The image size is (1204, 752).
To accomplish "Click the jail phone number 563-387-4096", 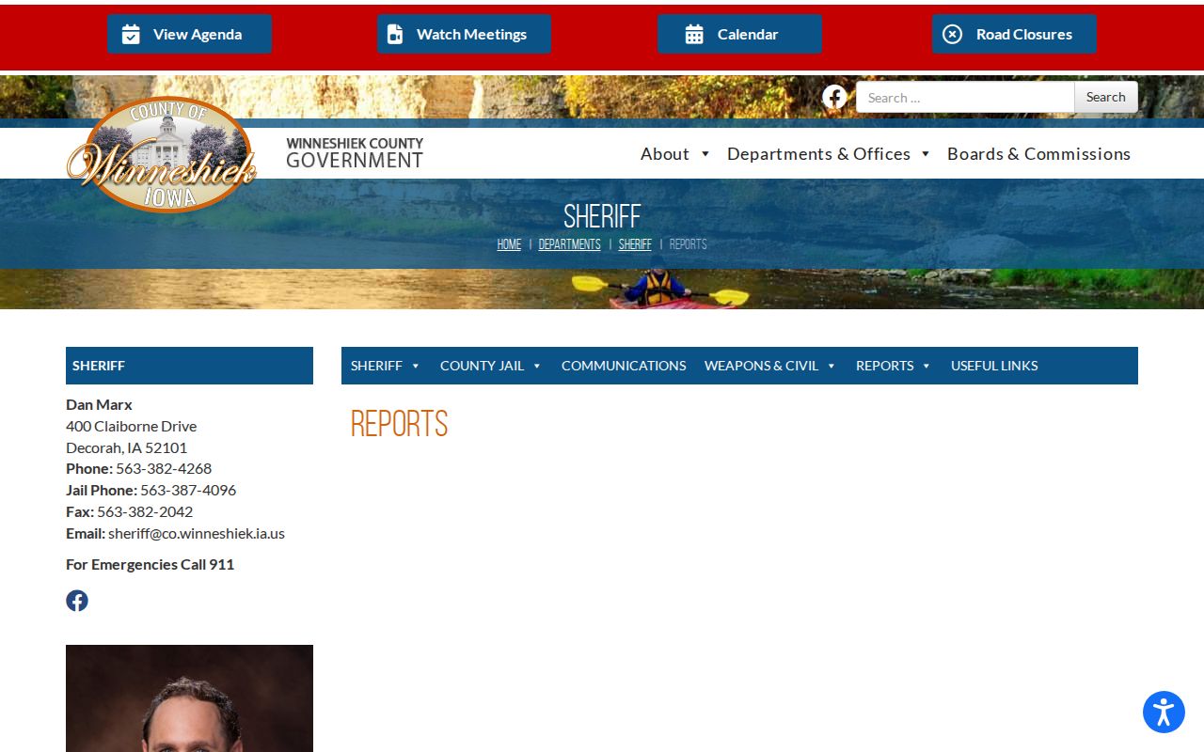I will tap(188, 490).
